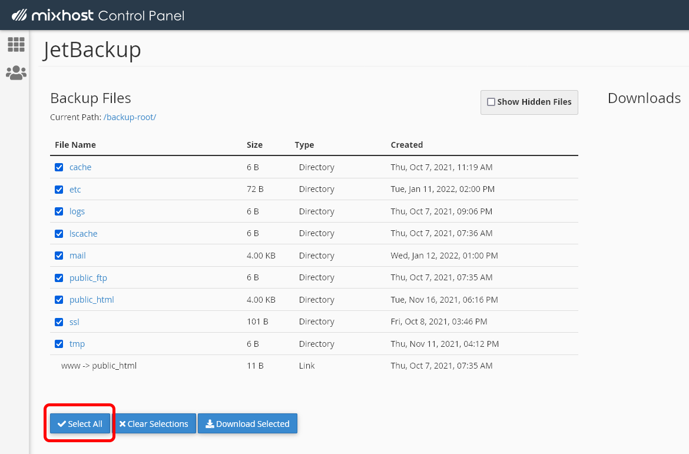Screen dimensions: 689x454
Task: Click the user manager people icon
Action: pyautogui.click(x=16, y=73)
